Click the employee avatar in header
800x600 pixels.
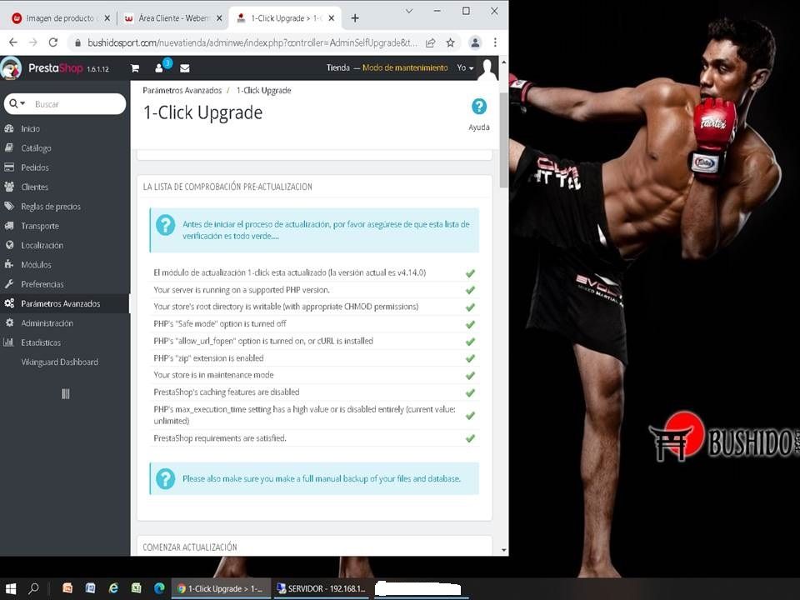[487, 68]
